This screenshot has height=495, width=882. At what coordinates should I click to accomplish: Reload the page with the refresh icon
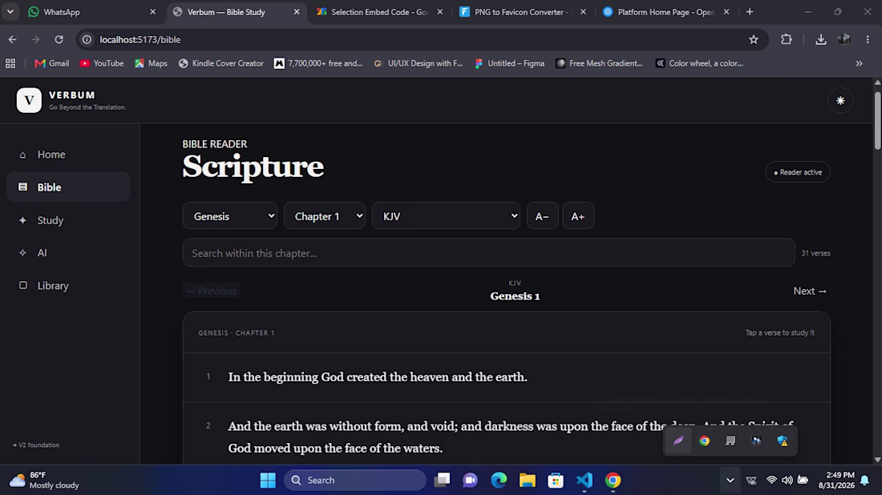[59, 39]
